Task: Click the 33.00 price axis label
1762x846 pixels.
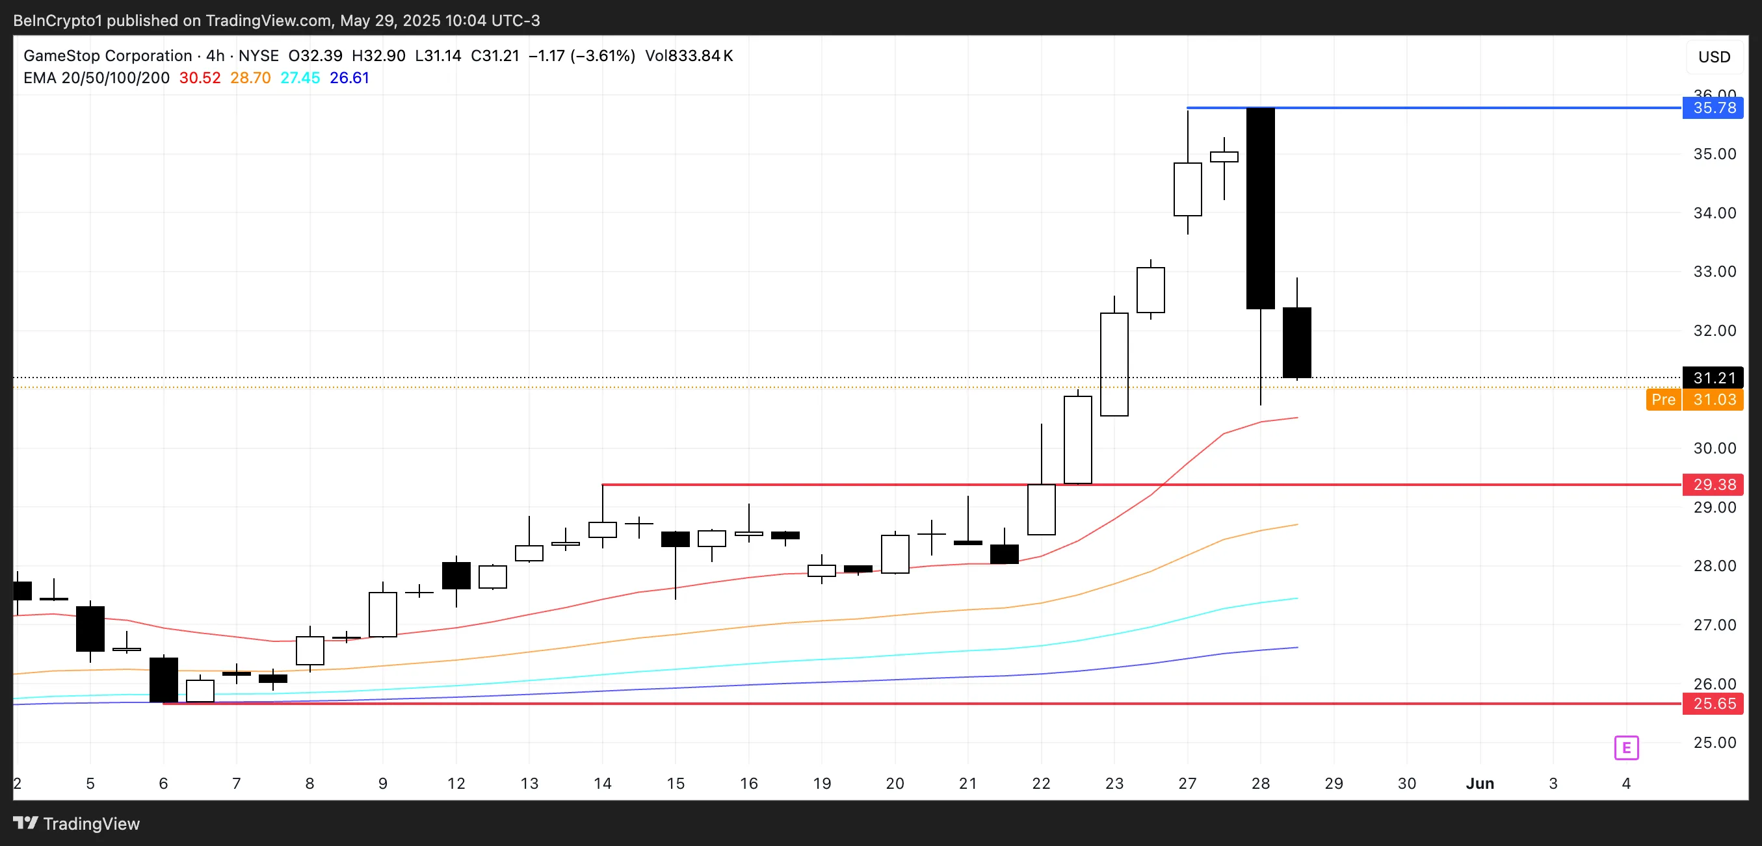Action: click(x=1714, y=272)
